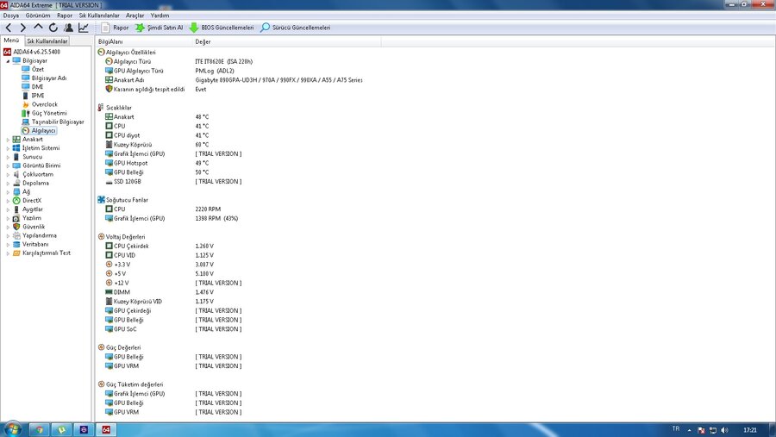Click Şimdi Satın Al button
This screenshot has width=776, height=437.
[x=159, y=28]
